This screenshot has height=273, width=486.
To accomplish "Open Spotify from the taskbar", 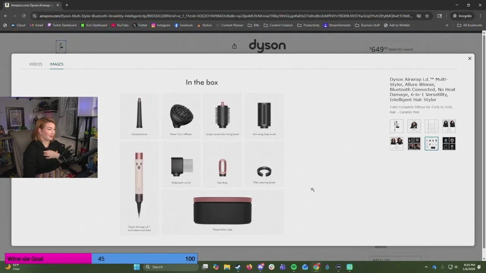I will 294,267.
